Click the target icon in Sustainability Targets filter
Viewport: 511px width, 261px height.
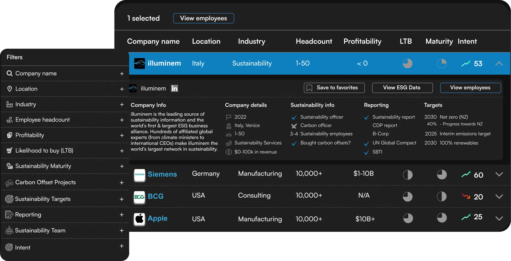coord(9,199)
